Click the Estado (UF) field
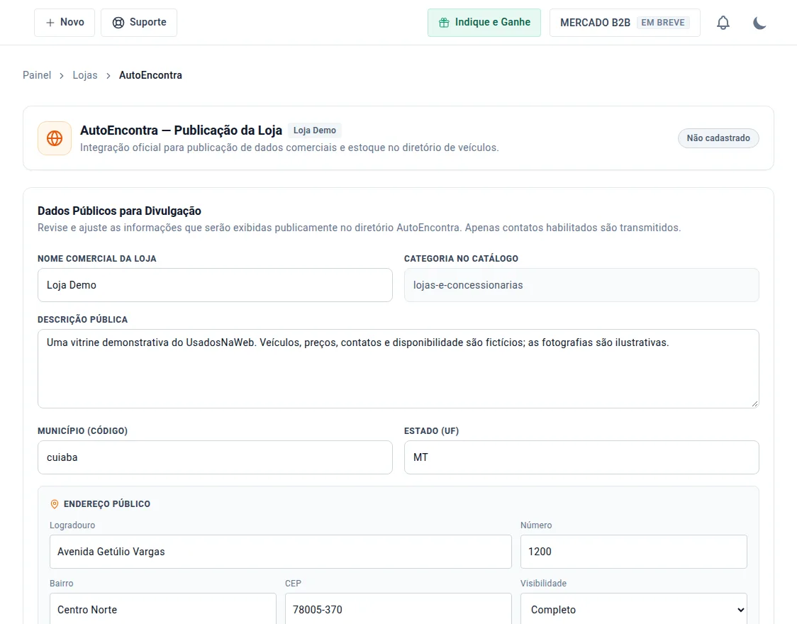The width and height of the screenshot is (797, 624). (x=581, y=457)
